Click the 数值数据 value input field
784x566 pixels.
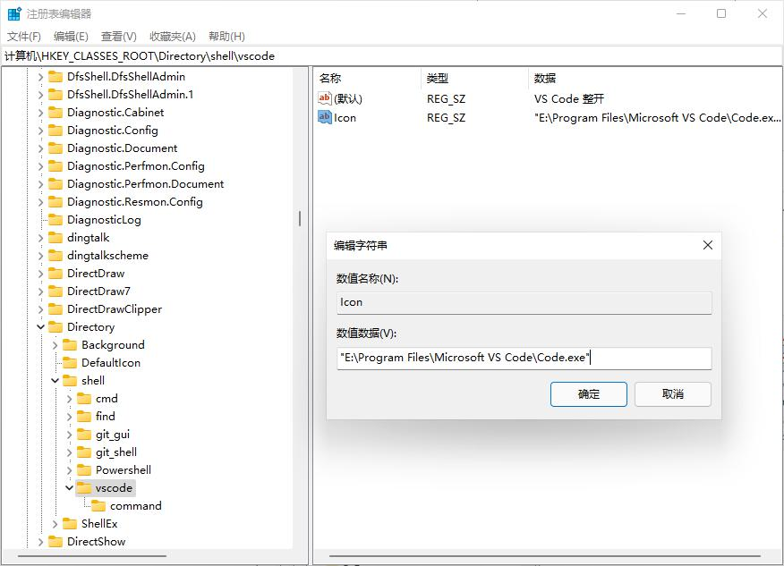(x=524, y=359)
